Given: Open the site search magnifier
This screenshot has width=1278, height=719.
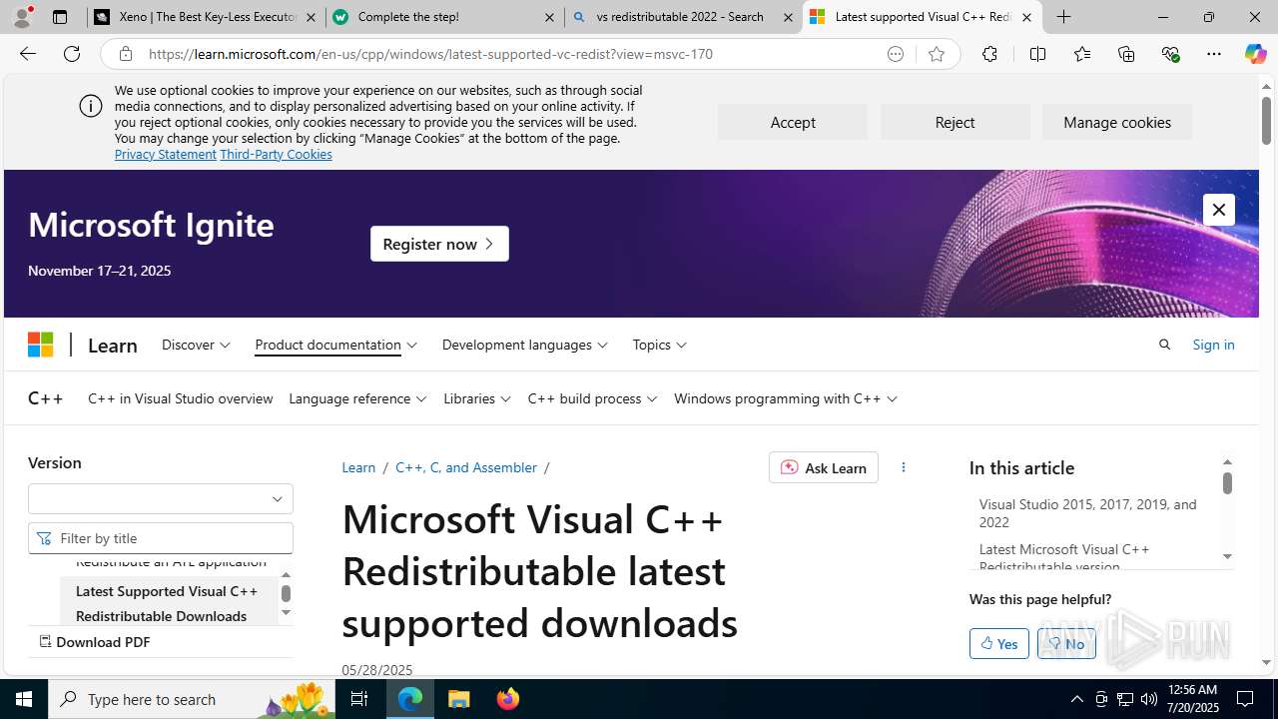Looking at the screenshot, I should (x=1164, y=345).
